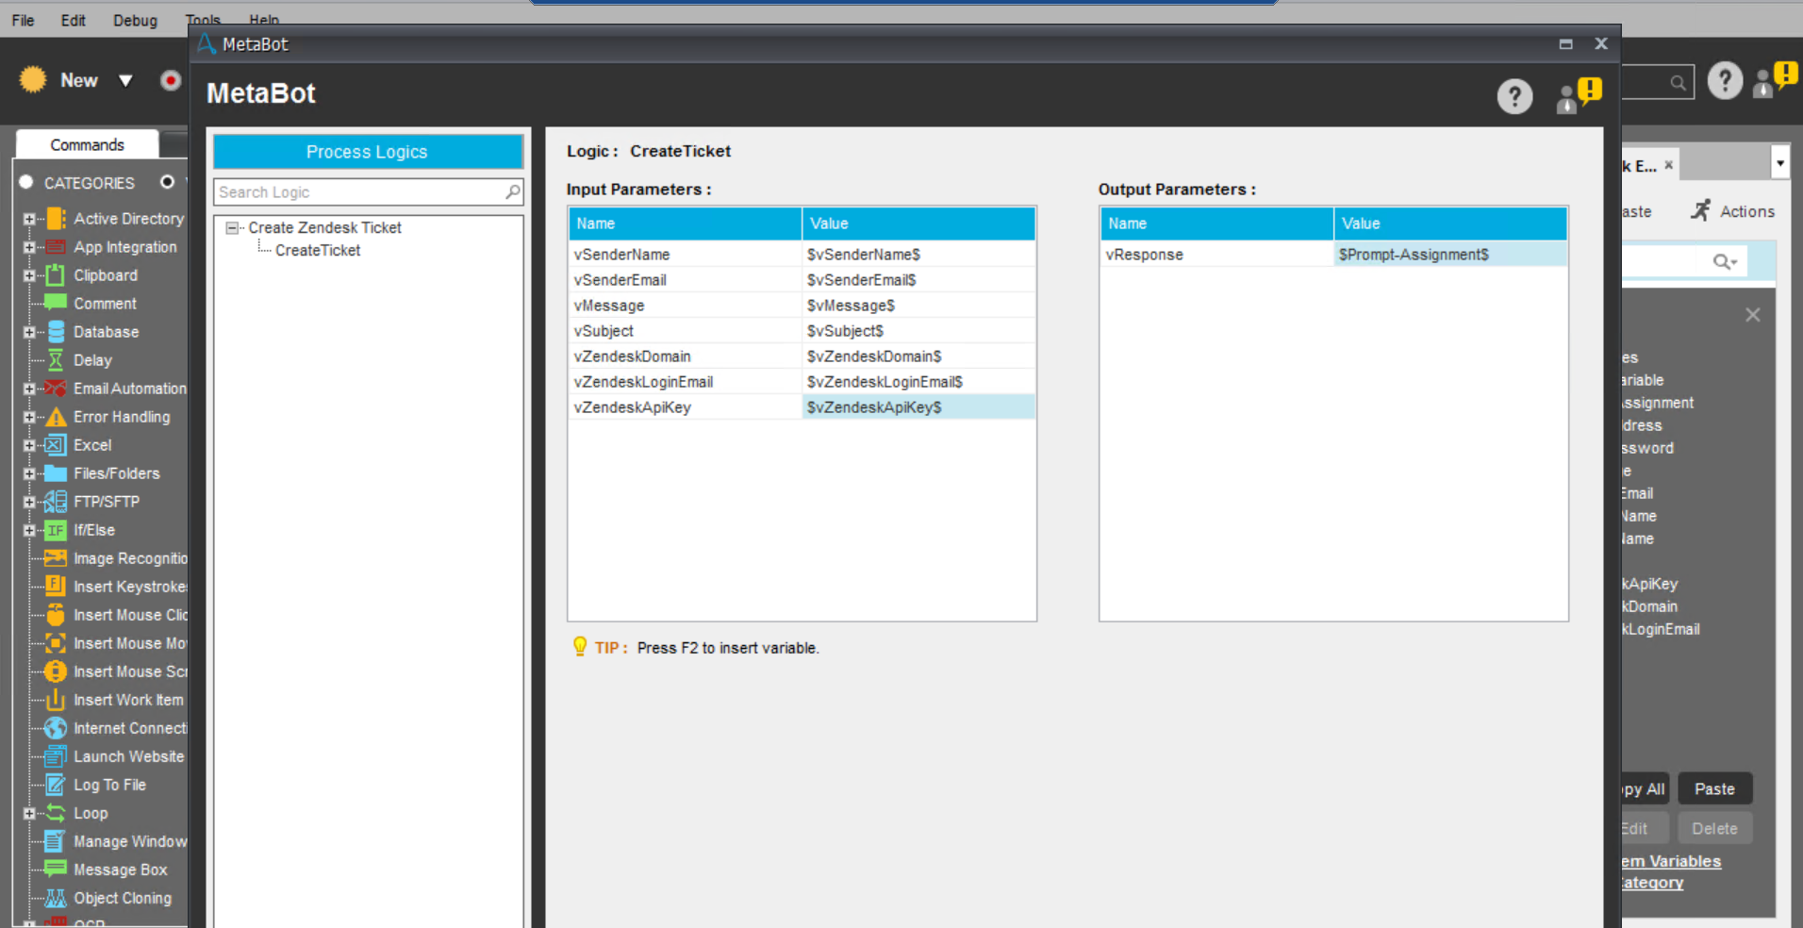Select the vResponse output parameter name
Viewport: 1803px width, 928px height.
(1216, 255)
